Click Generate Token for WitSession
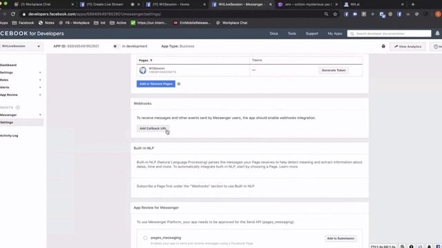This screenshot has height=248, width=442. [x=334, y=70]
